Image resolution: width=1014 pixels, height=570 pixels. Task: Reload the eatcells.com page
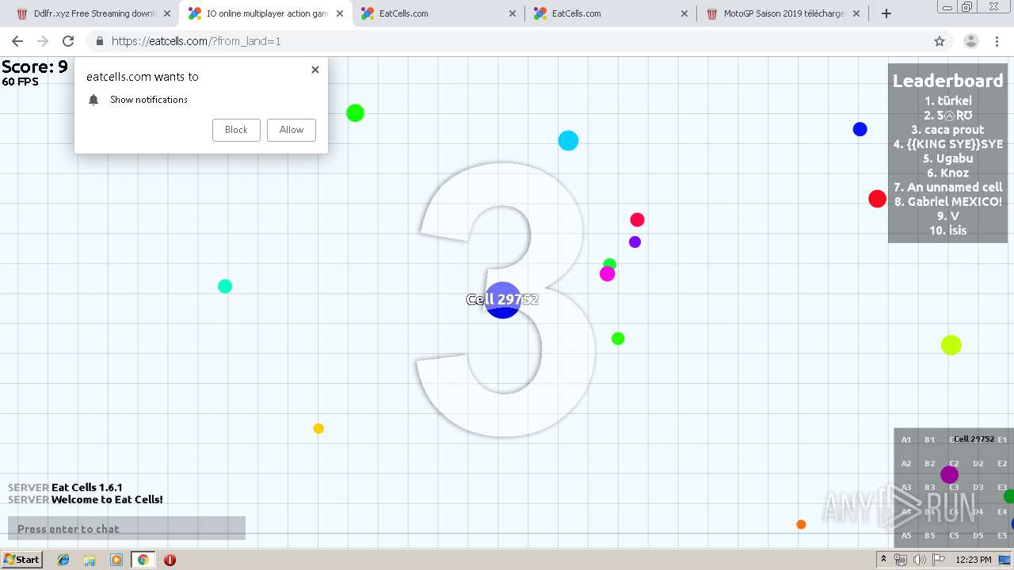coord(68,41)
